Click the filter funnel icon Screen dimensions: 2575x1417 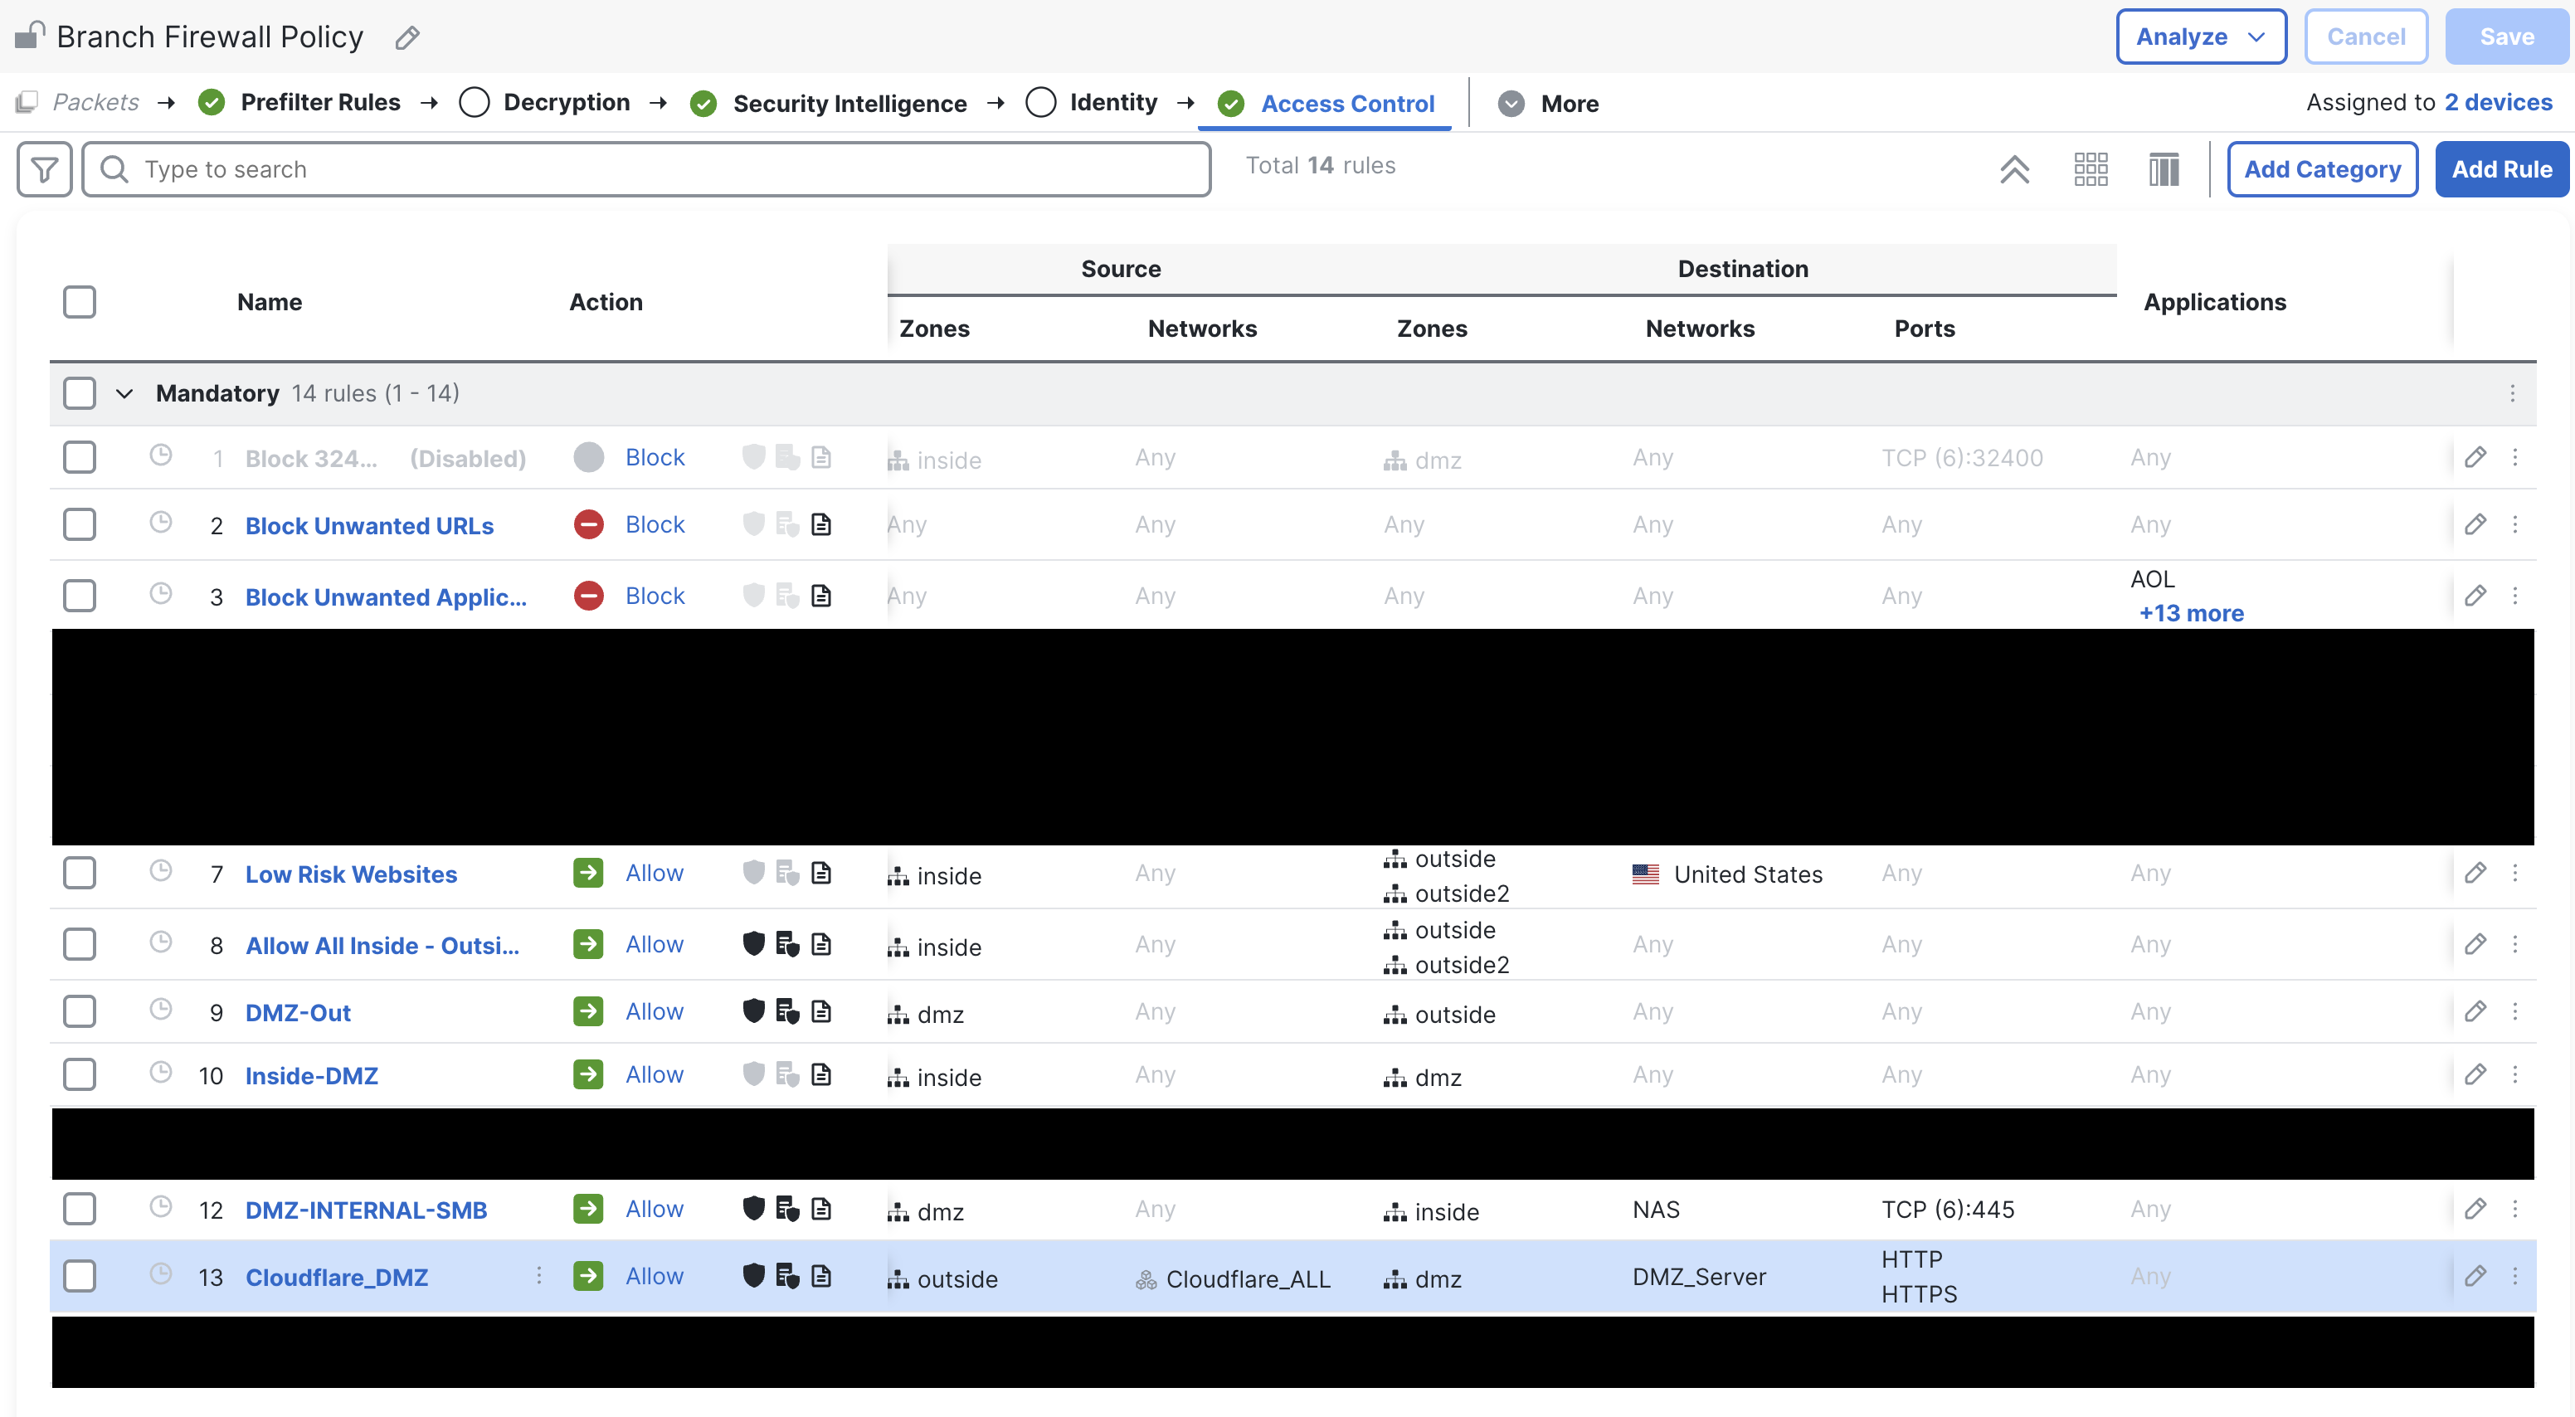click(44, 169)
